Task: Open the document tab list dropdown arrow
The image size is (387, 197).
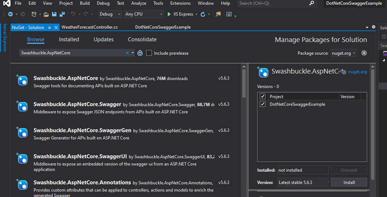Action: [367, 27]
